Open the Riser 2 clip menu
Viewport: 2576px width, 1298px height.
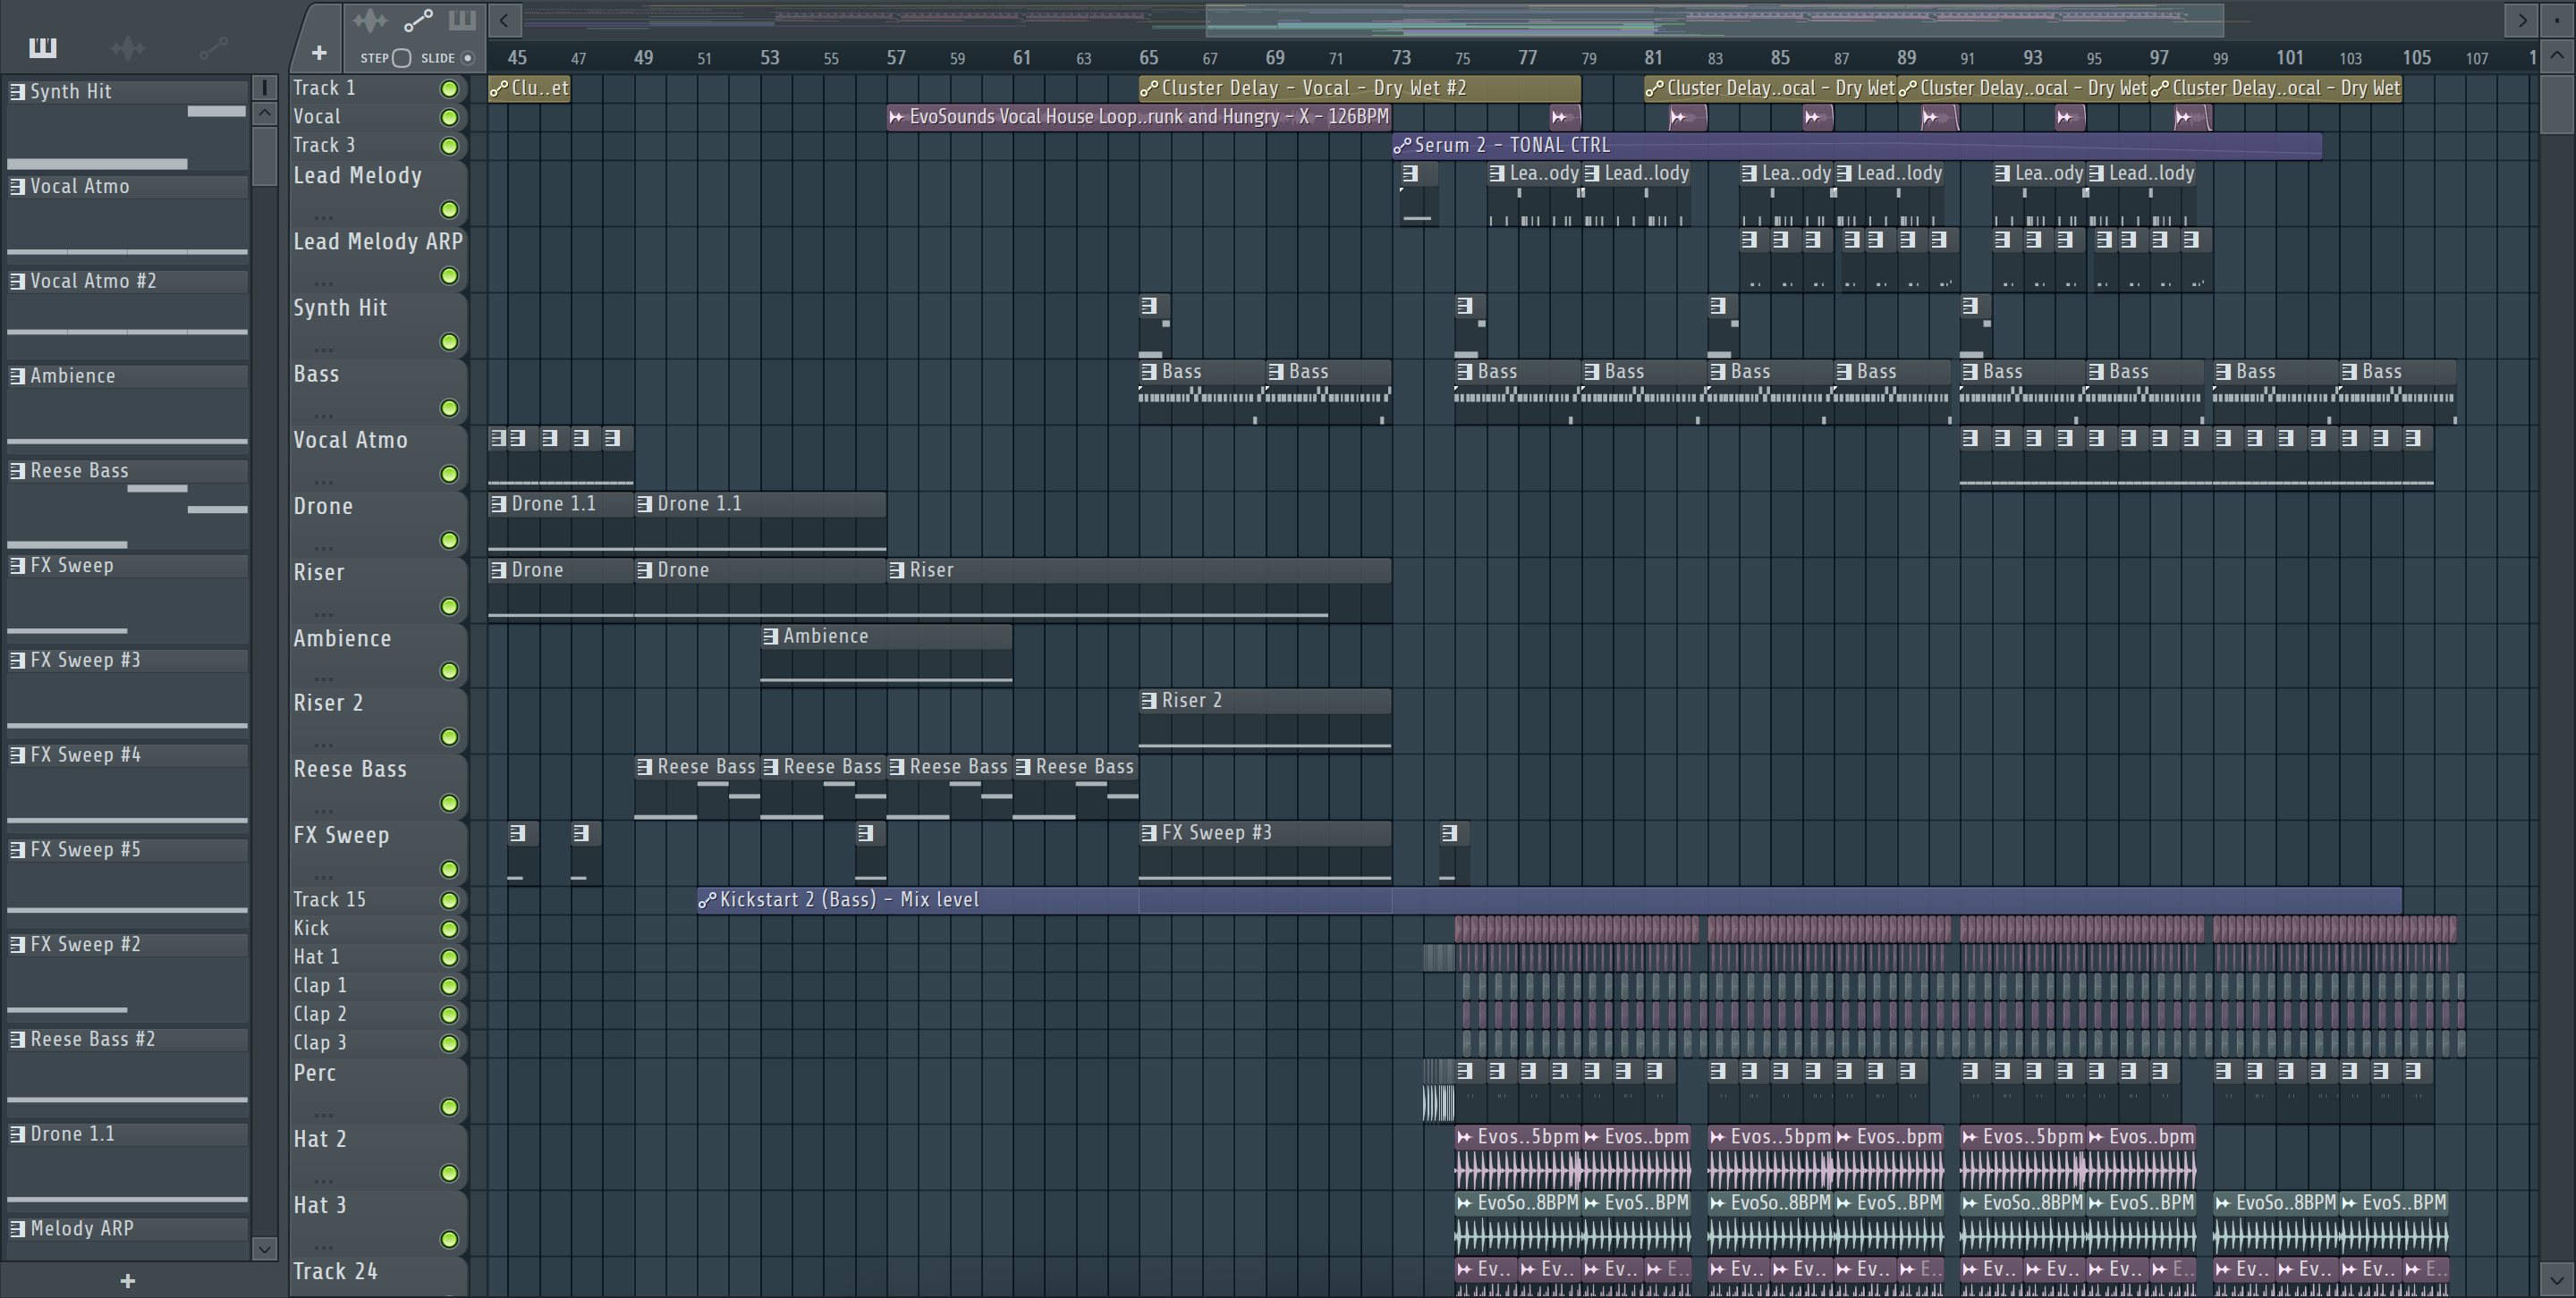click(1149, 701)
